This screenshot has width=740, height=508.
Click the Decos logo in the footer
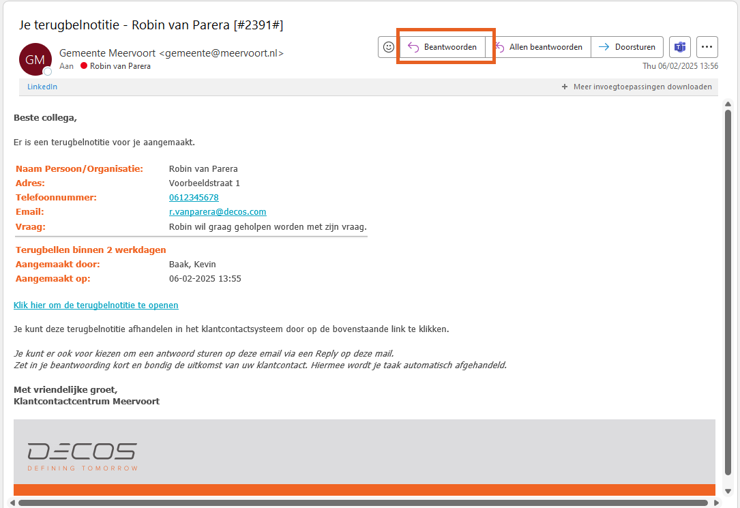(83, 457)
